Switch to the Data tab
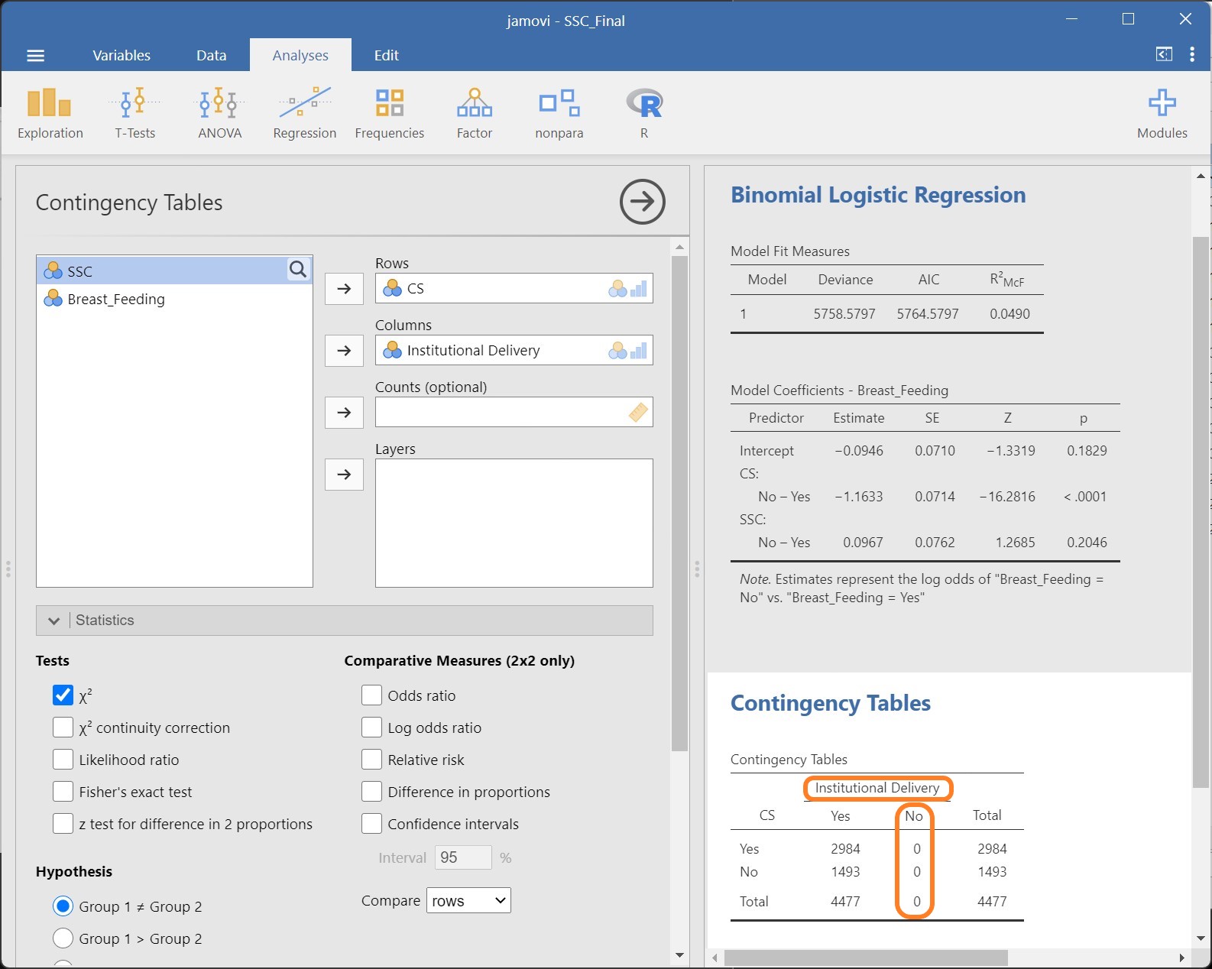Viewport: 1212px width, 969px height. pyautogui.click(x=211, y=55)
